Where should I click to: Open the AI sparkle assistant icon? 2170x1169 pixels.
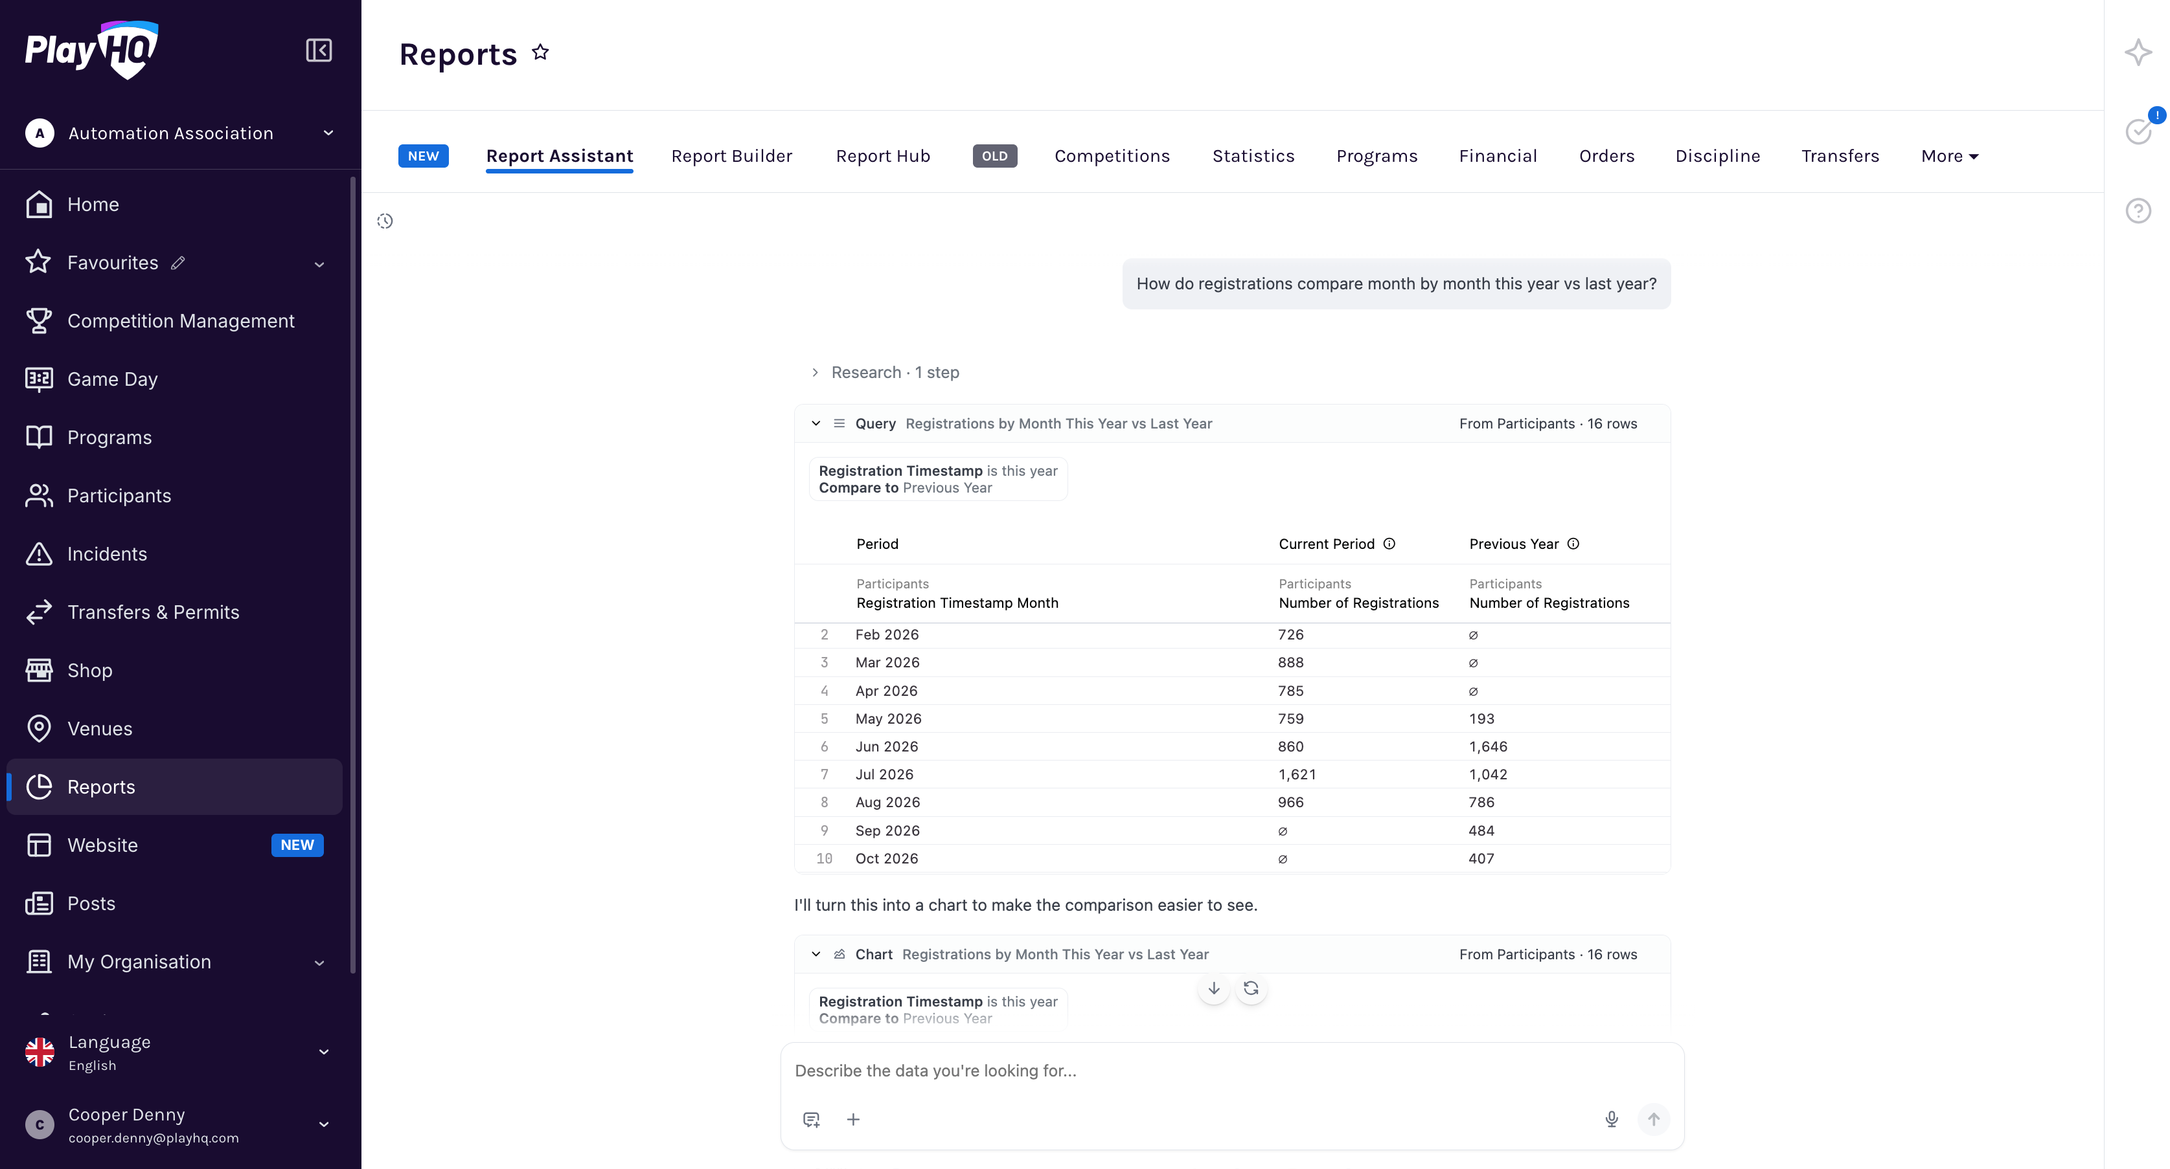click(2138, 52)
